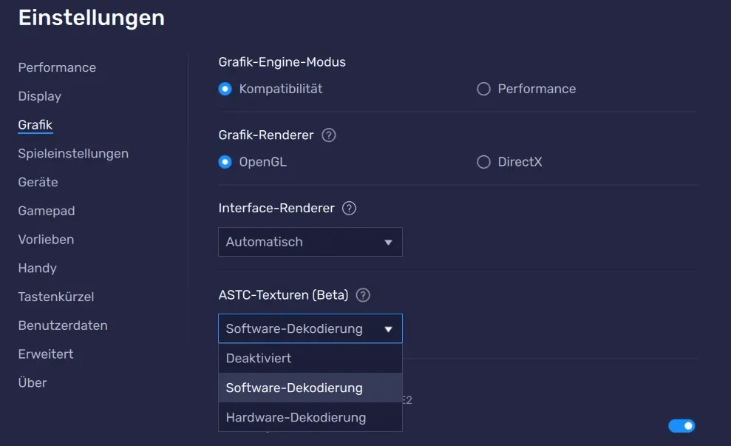Open Geräte settings
The image size is (731, 446).
point(38,182)
